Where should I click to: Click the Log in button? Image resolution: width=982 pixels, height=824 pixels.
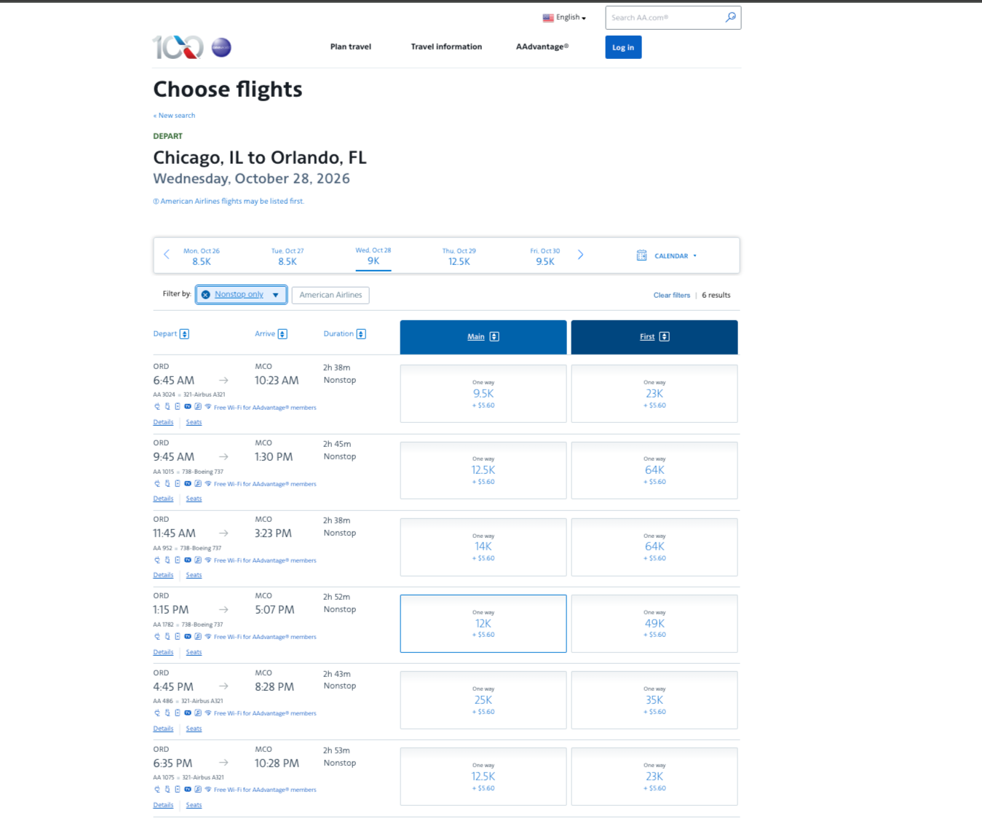click(623, 47)
